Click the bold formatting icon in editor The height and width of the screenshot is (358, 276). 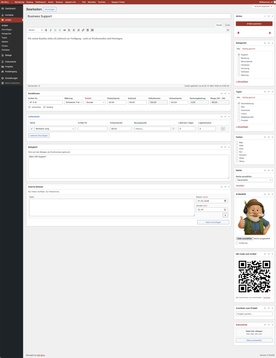coord(46,30)
